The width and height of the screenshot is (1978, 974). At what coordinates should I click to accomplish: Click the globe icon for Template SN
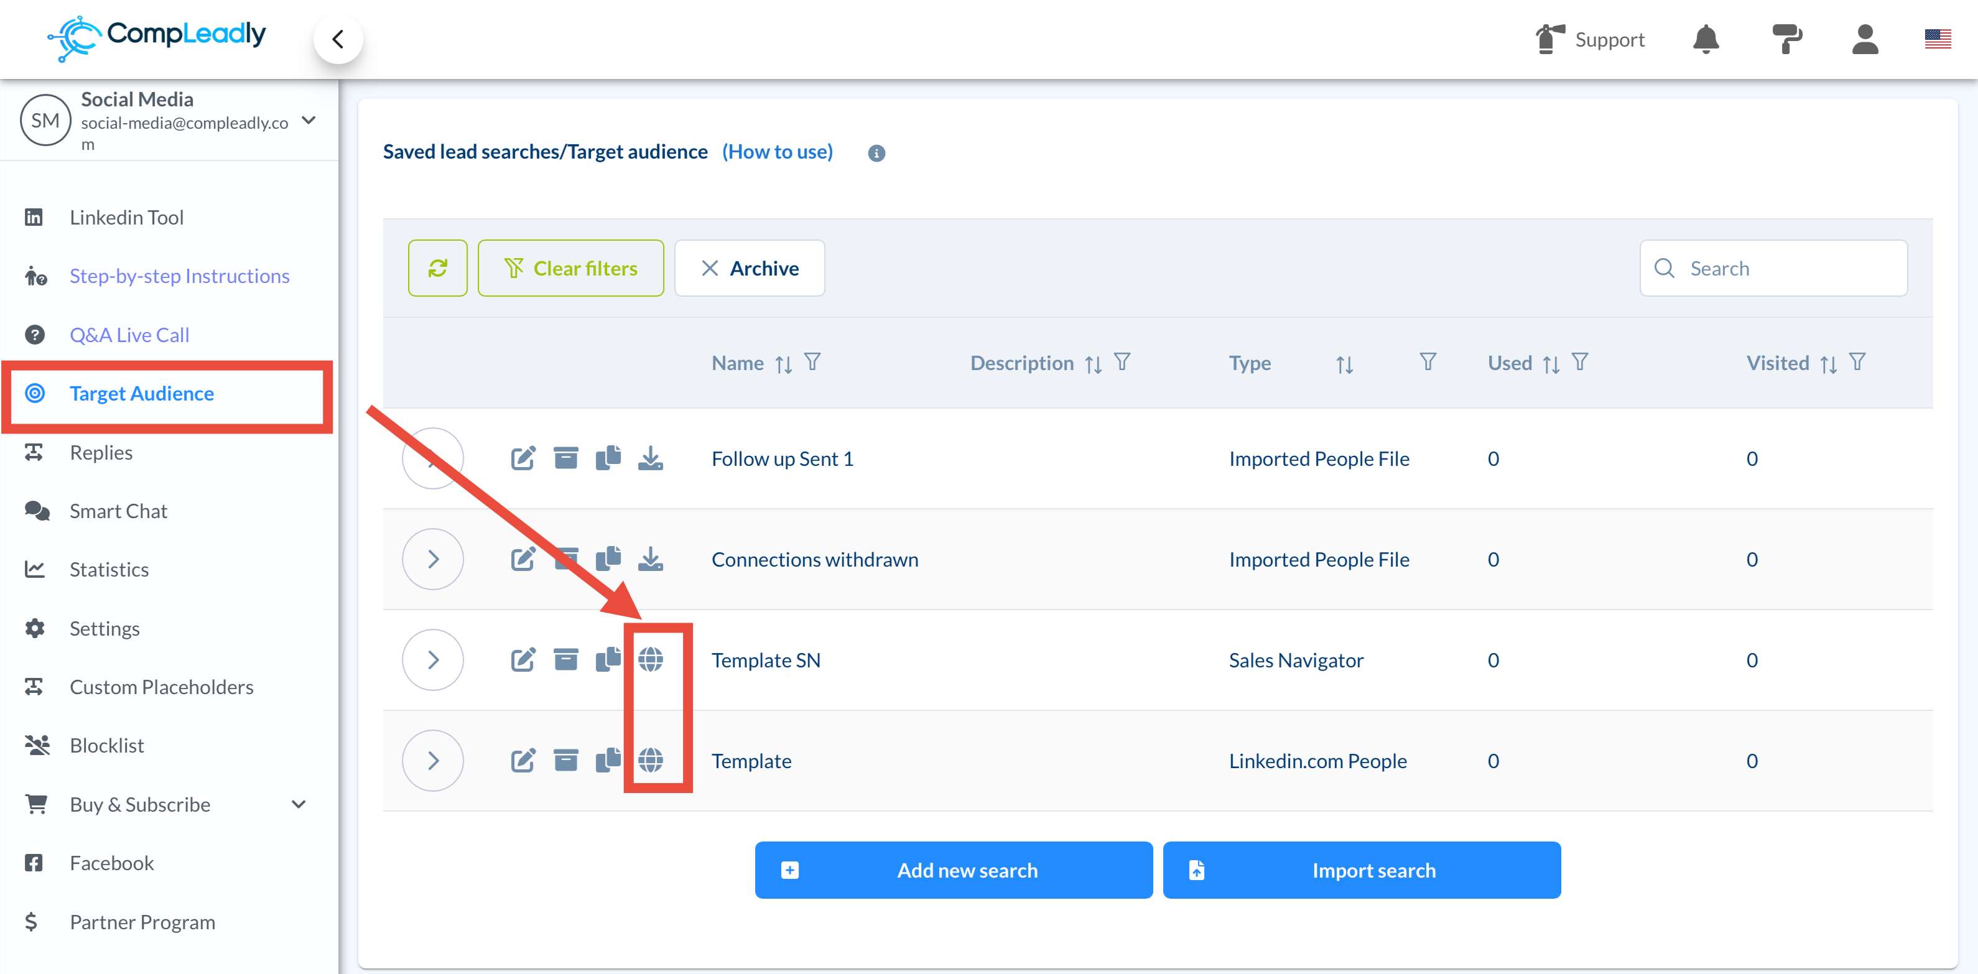pos(651,659)
